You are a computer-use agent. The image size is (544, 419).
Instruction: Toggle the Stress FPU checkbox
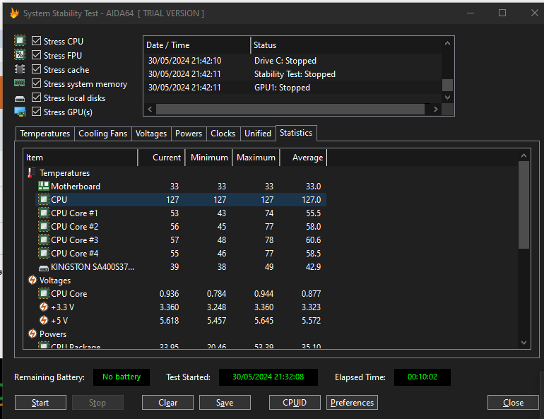pos(36,55)
